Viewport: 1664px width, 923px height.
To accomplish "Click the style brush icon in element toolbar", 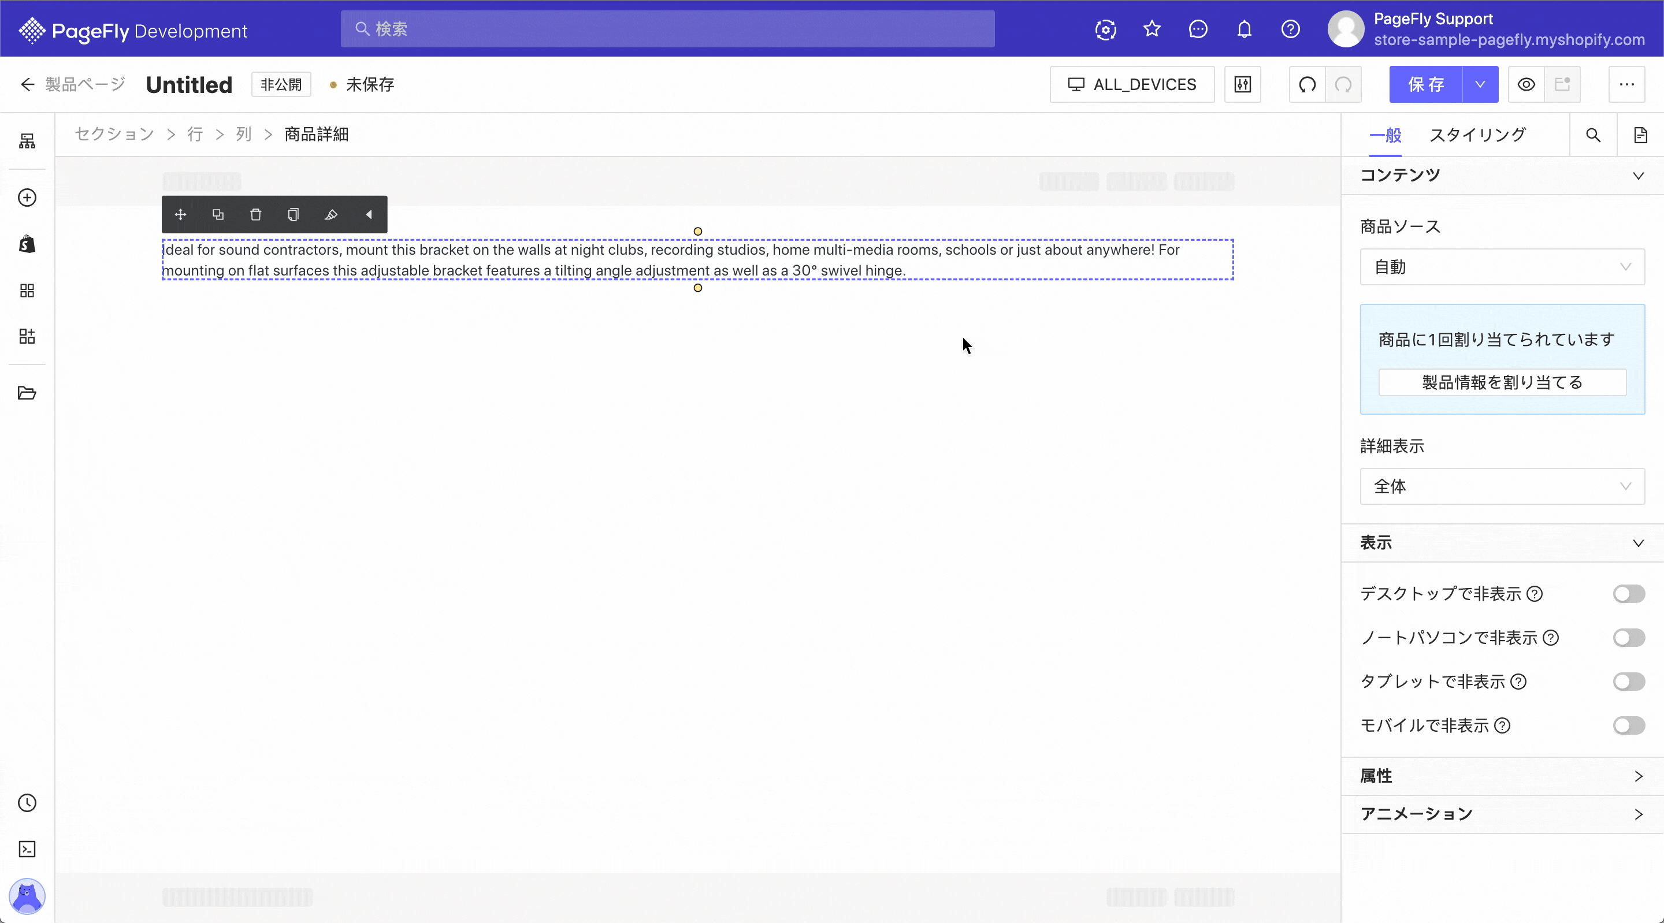I will click(330, 214).
